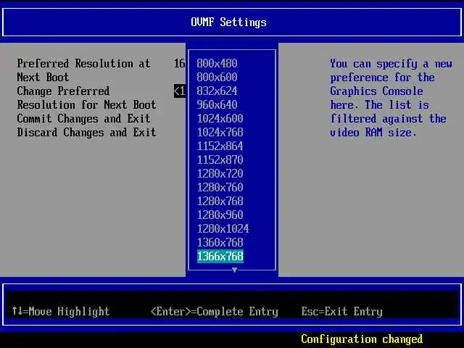
Task: Choose 1280x720 in the resolution popup
Action: point(220,173)
